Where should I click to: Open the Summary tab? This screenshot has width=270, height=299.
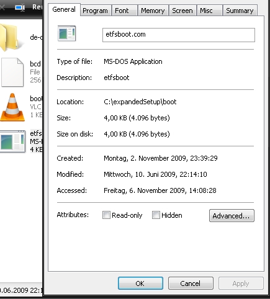pos(240,11)
